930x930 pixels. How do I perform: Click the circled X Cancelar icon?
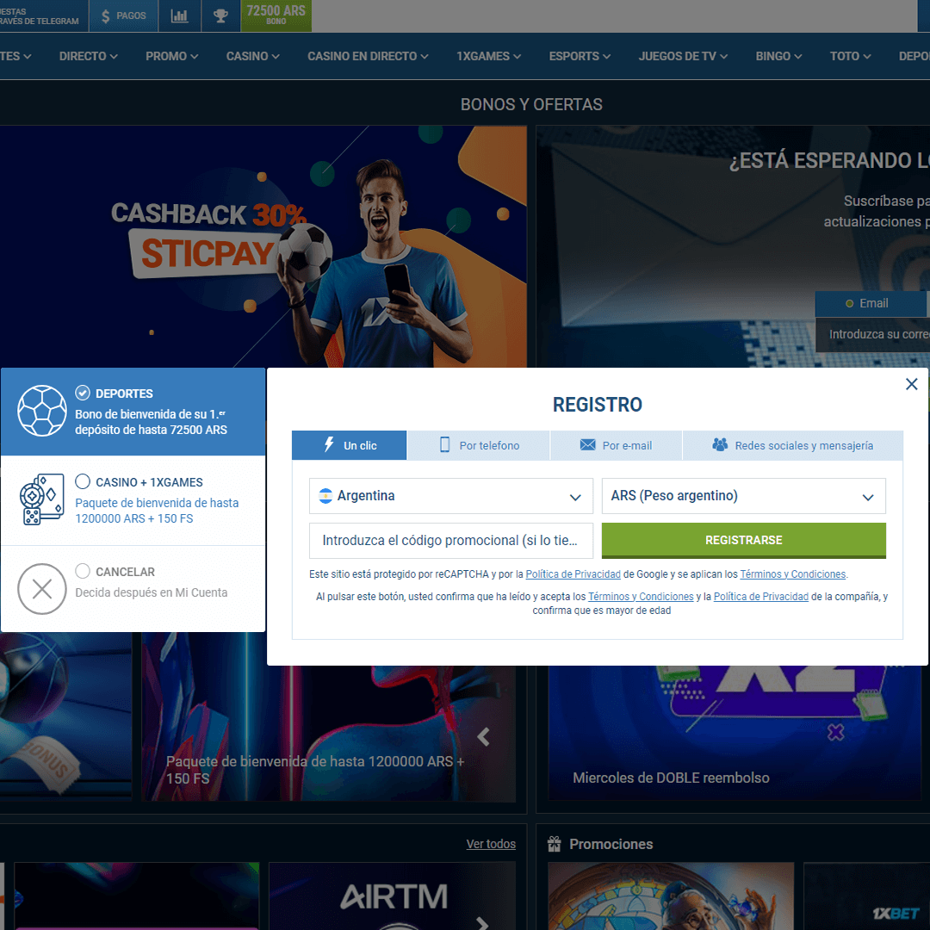tap(41, 589)
